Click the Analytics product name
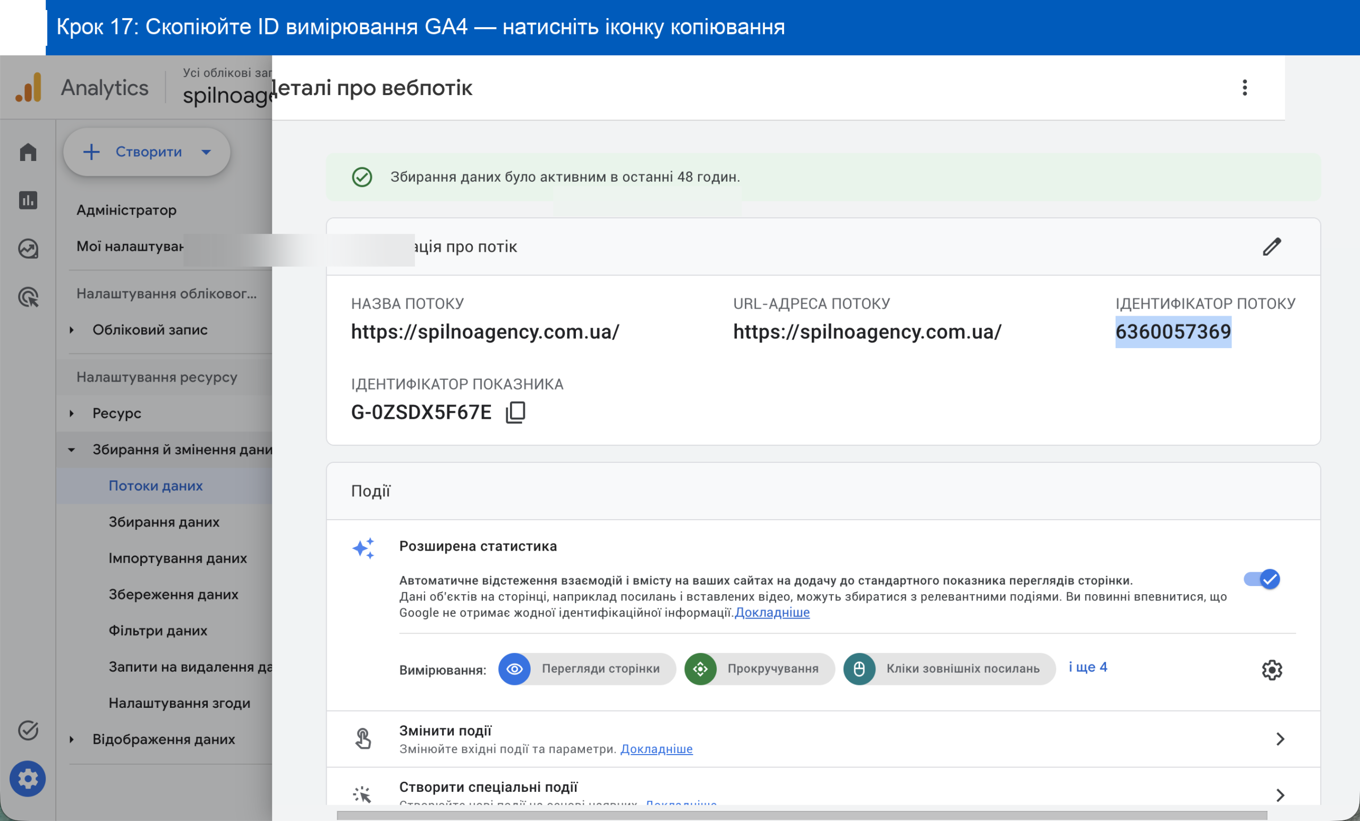This screenshot has height=821, width=1360. click(x=105, y=88)
